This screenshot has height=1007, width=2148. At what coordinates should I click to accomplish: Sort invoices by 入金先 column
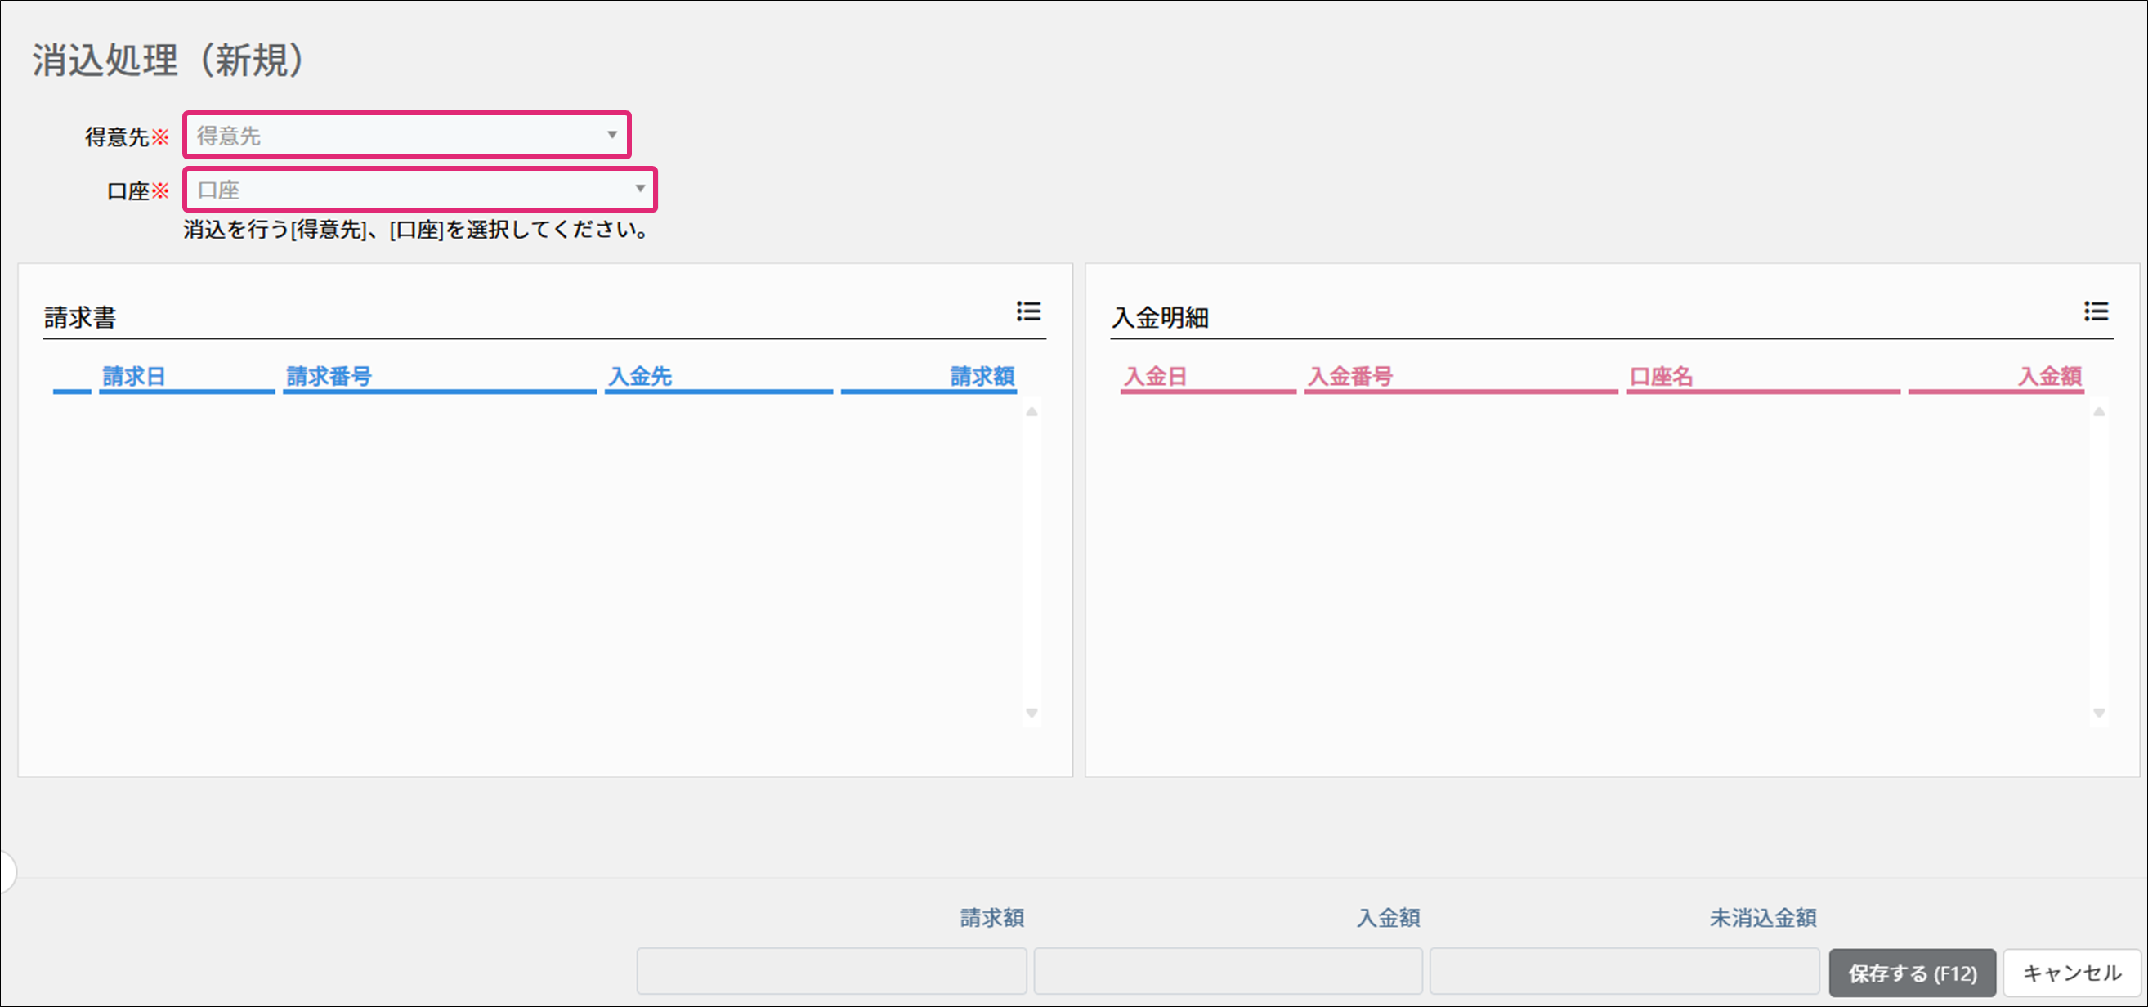639,377
